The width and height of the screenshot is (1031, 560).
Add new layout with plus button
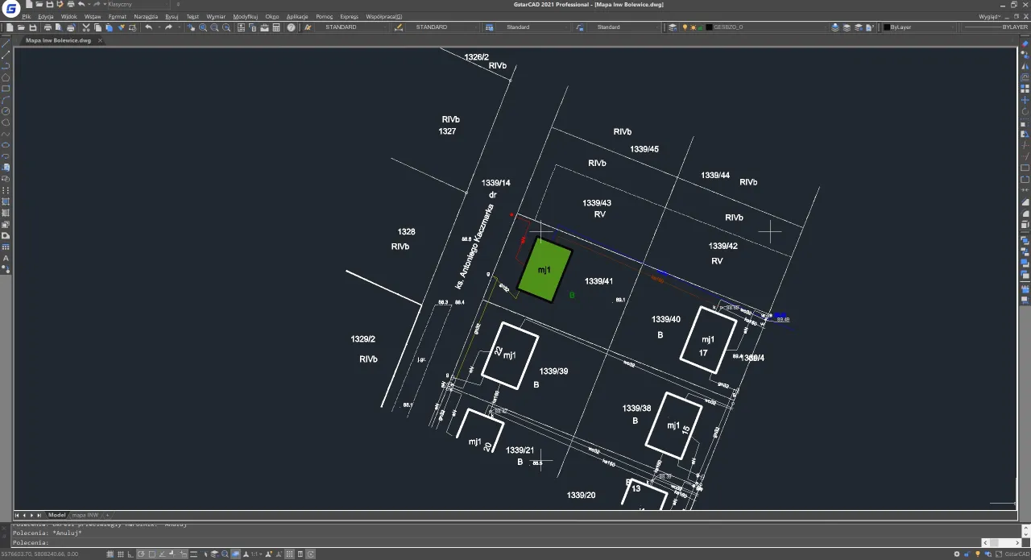[x=107, y=515]
